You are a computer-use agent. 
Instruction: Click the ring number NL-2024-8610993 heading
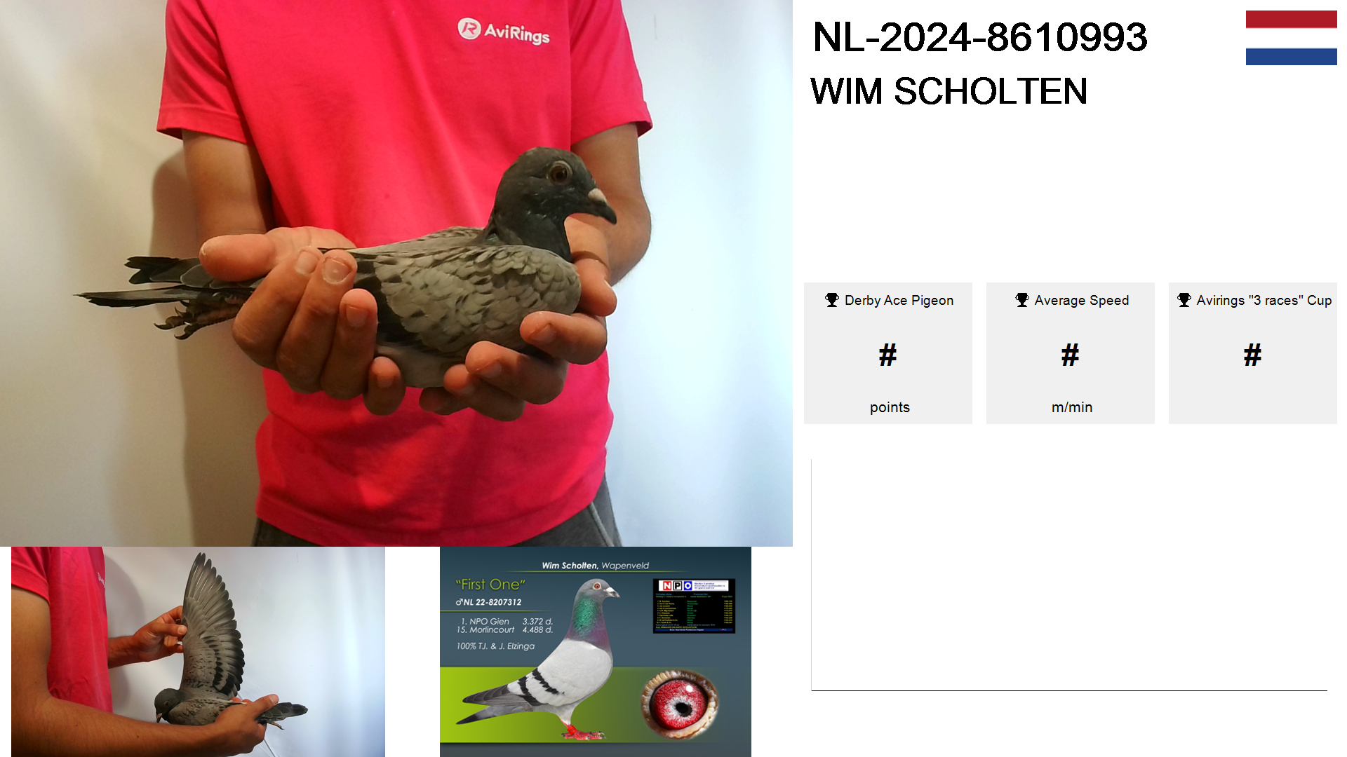[980, 37]
